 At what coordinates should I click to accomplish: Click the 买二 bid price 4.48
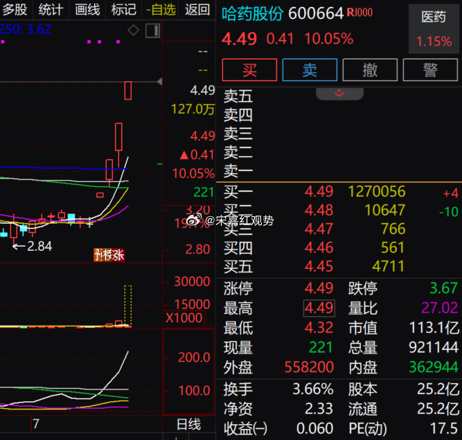click(x=319, y=210)
